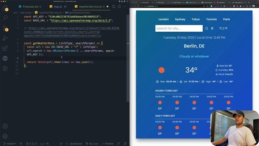This screenshot has height=146, width=259.
Task: Click the API_KEY string value on line 1
Action: click(74, 17)
